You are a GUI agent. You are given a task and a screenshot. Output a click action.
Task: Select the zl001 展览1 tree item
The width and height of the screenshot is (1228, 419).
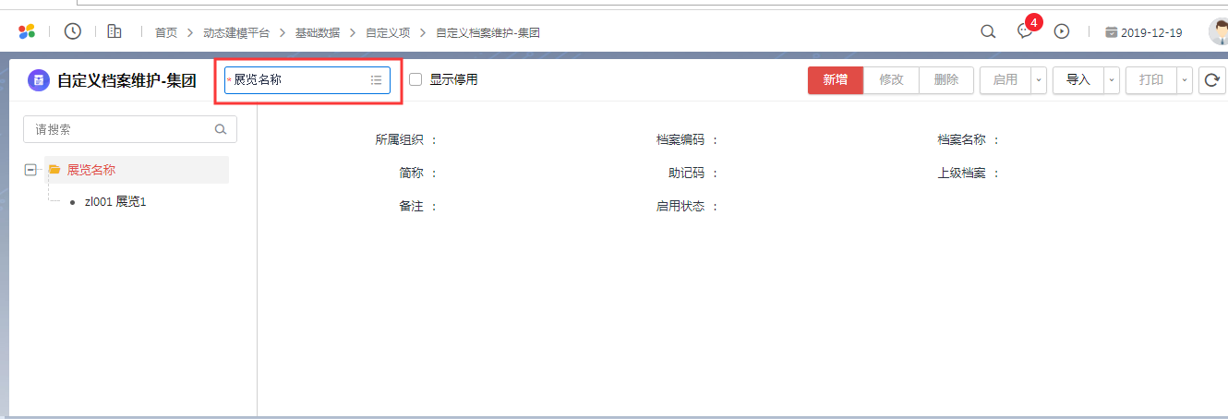115,201
